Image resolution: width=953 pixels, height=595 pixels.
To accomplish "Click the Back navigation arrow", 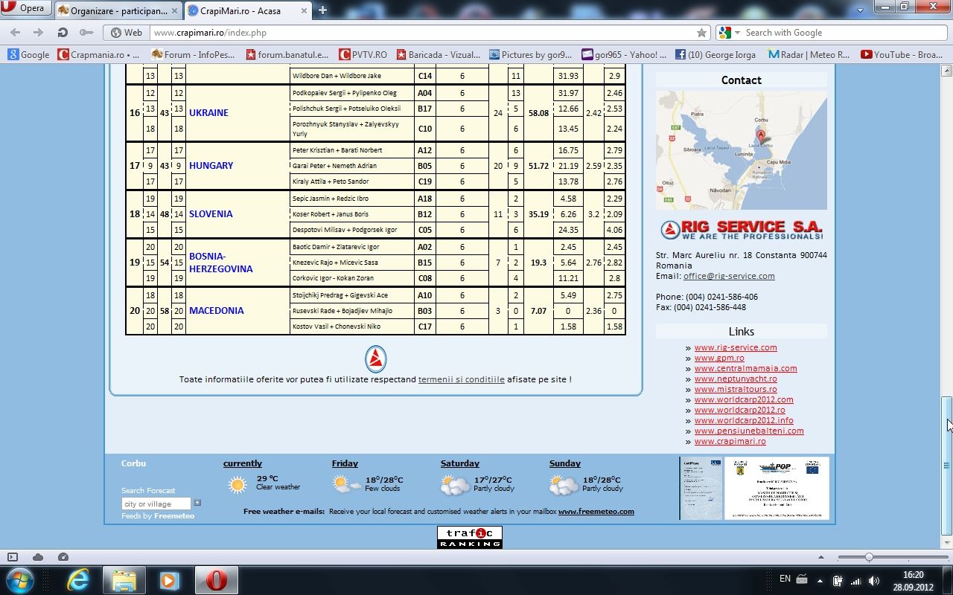I will (x=16, y=33).
